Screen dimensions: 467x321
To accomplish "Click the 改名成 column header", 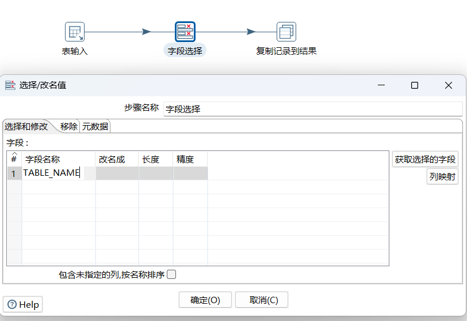I will [x=117, y=159].
